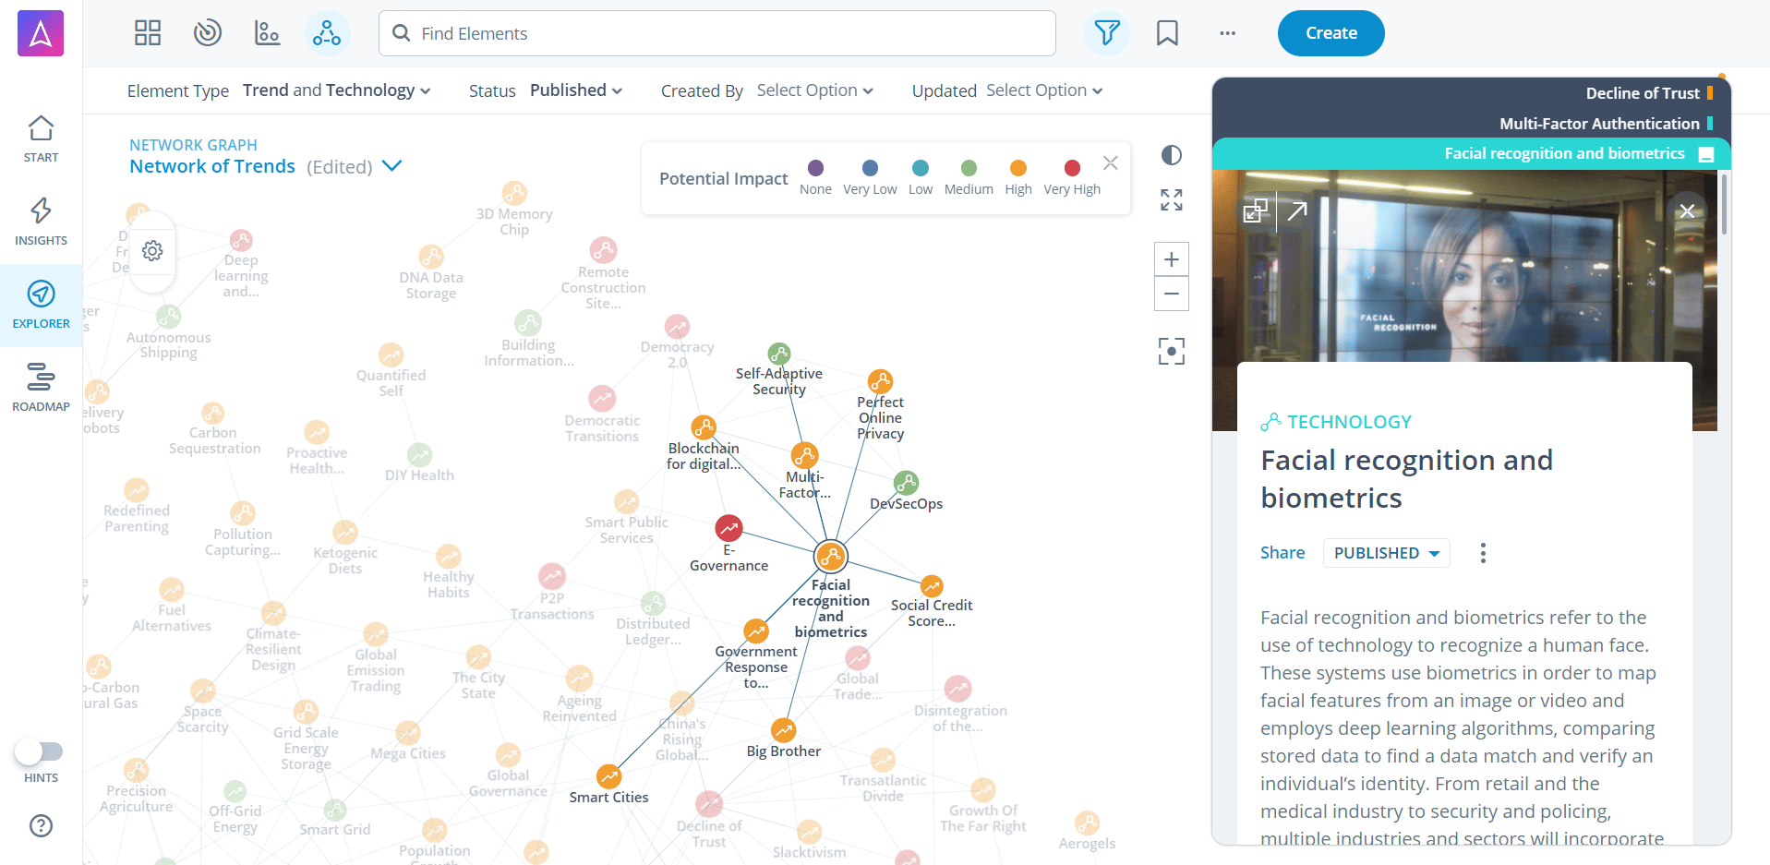The height and width of the screenshot is (865, 1770).
Task: Click the detail panel scrollbar
Action: point(1724,206)
